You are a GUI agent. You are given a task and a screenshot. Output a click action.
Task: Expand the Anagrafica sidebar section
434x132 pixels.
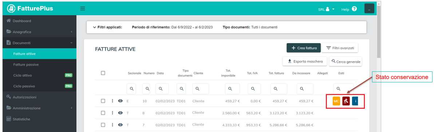click(39, 32)
